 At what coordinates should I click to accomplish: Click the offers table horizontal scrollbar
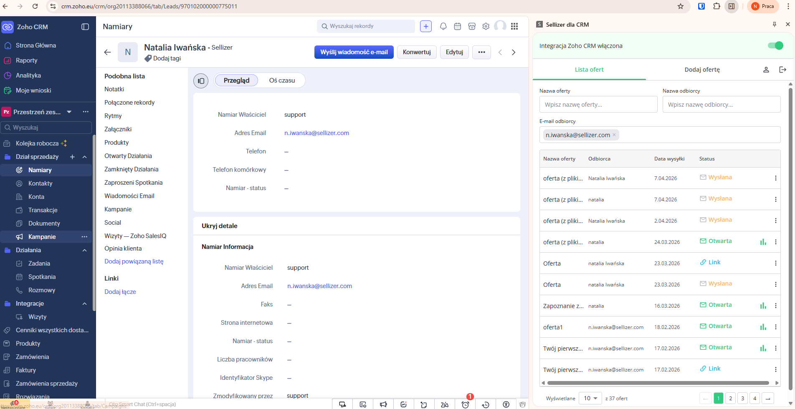click(x=658, y=383)
